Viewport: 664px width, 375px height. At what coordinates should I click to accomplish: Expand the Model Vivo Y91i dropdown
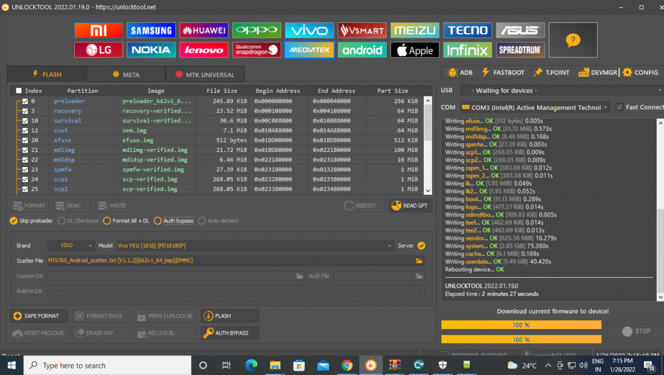(x=255, y=245)
